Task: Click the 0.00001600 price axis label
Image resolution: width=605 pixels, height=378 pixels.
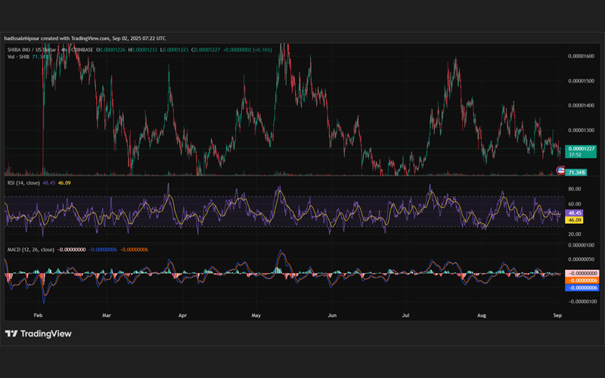Action: [581, 56]
